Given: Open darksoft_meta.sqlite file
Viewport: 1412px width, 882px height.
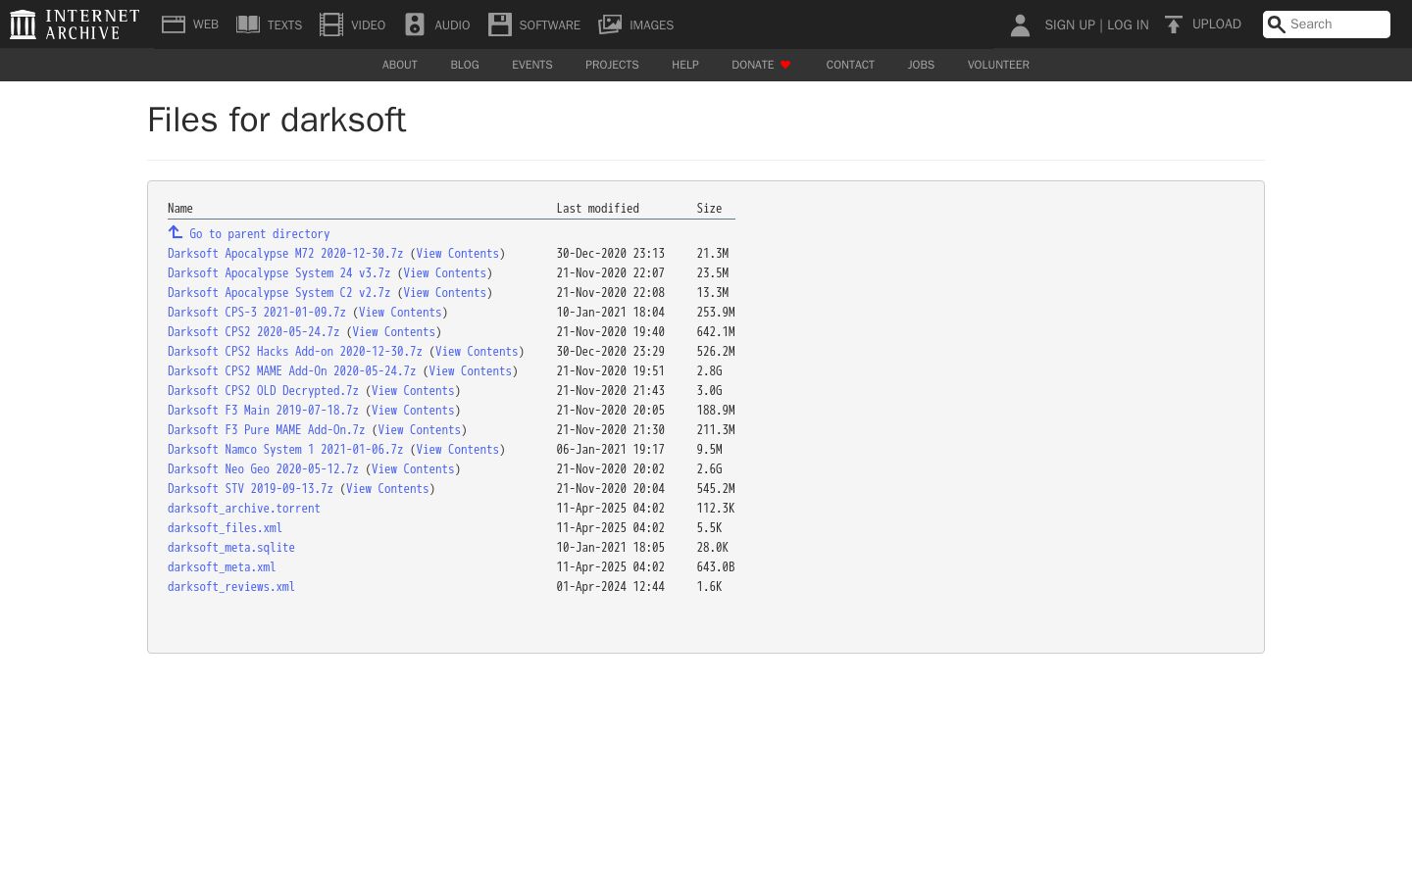Looking at the screenshot, I should [231, 548].
